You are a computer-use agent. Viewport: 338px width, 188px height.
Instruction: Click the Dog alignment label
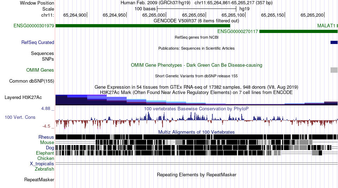[x=50, y=148]
